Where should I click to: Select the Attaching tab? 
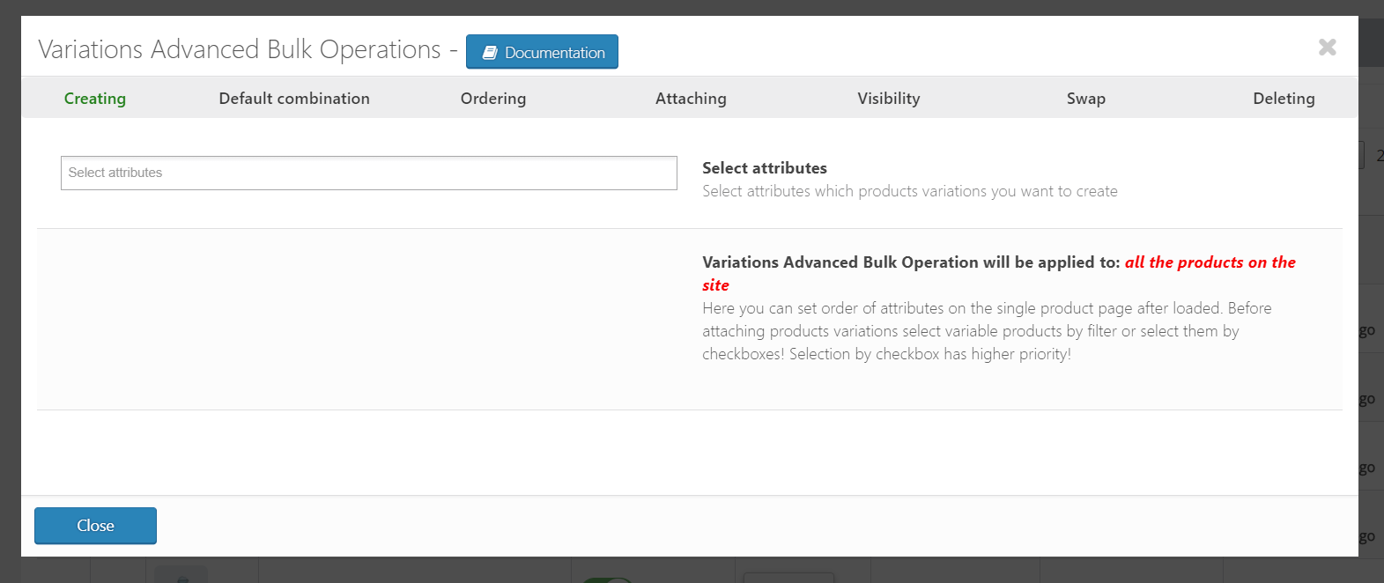(691, 99)
